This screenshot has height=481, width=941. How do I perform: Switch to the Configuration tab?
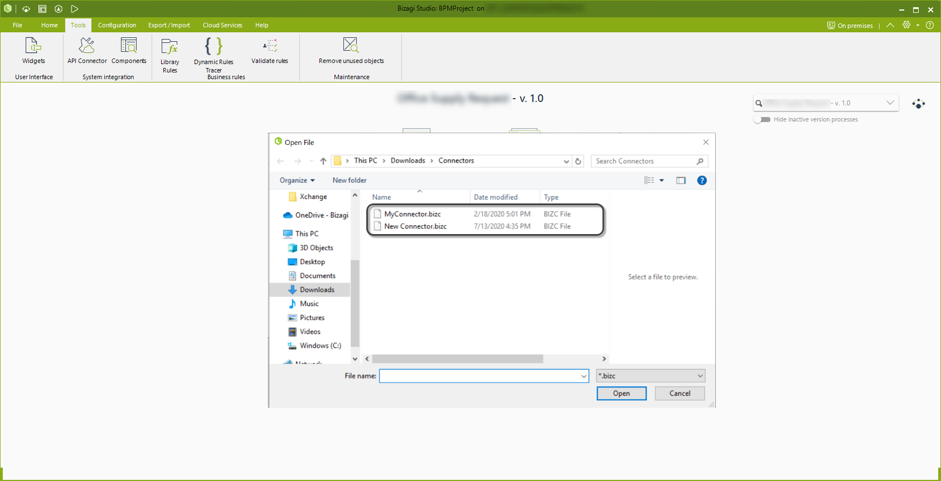coord(117,25)
